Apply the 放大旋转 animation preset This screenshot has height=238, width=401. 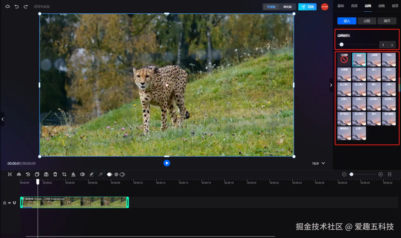click(389, 119)
